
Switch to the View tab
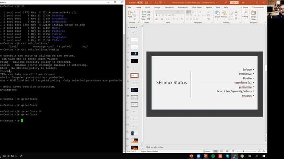coord(218,8)
